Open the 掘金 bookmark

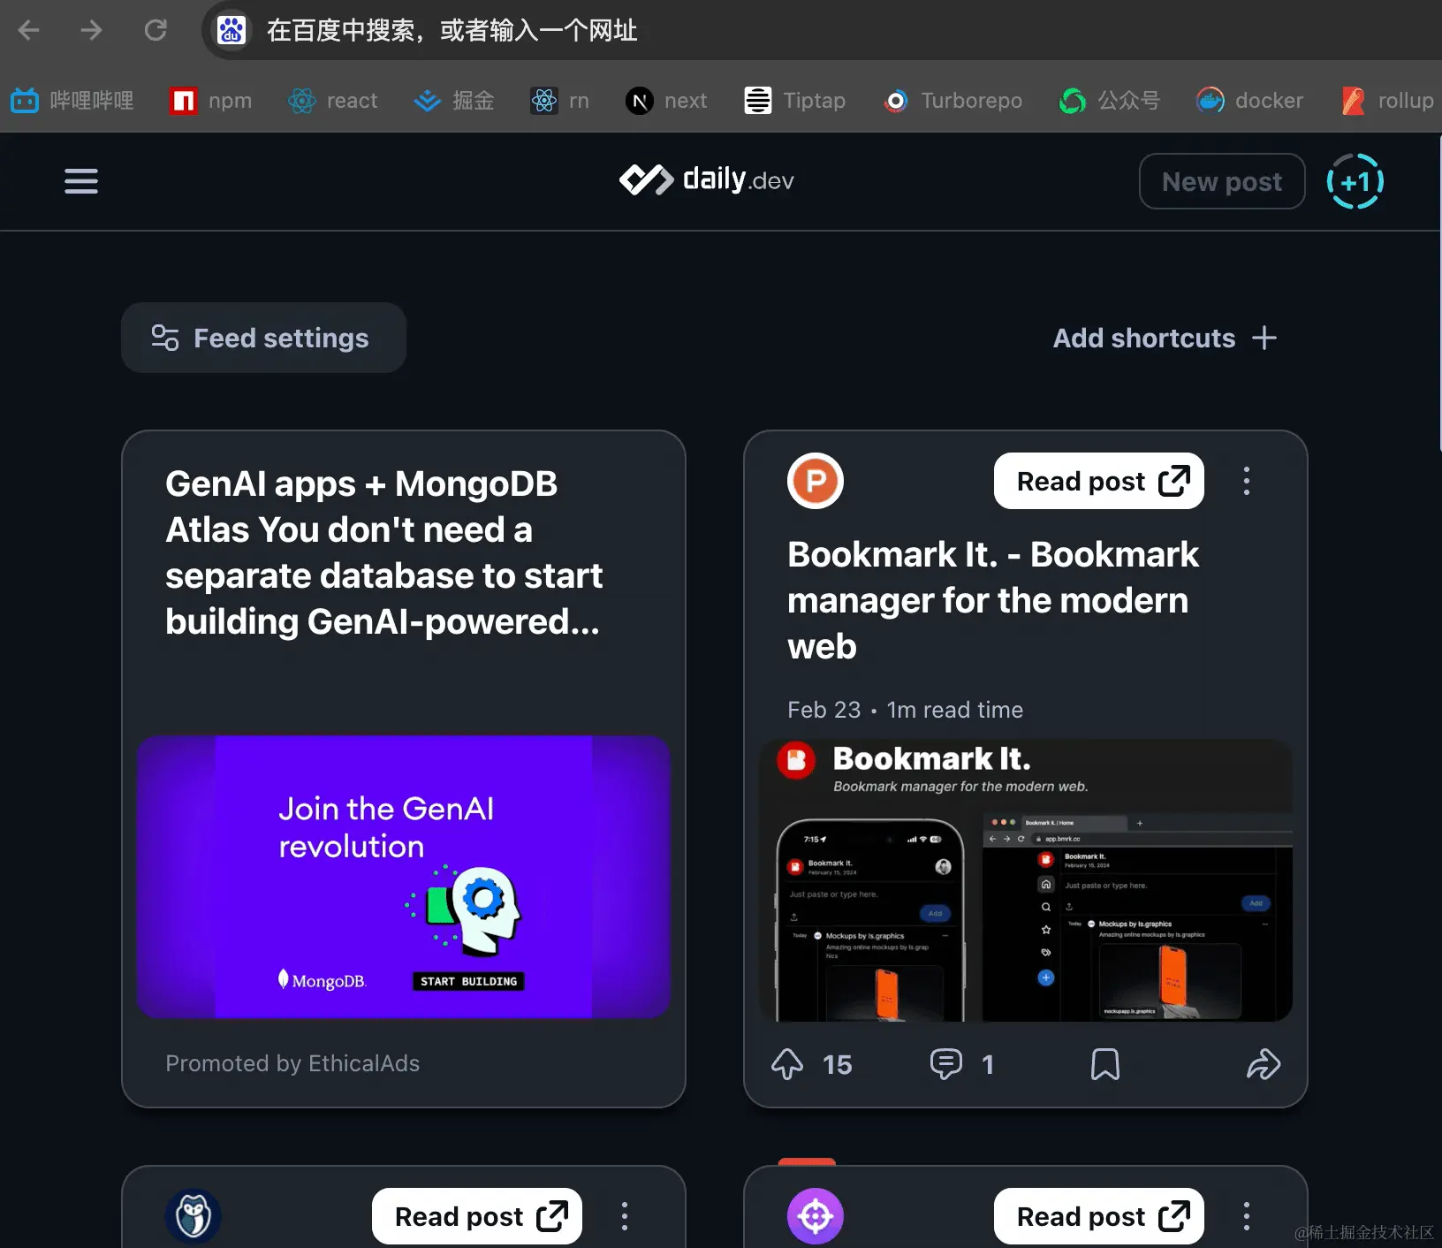click(454, 101)
